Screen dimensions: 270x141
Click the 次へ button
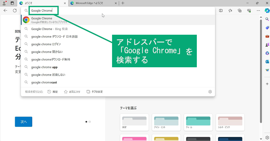pyautogui.click(x=23, y=122)
